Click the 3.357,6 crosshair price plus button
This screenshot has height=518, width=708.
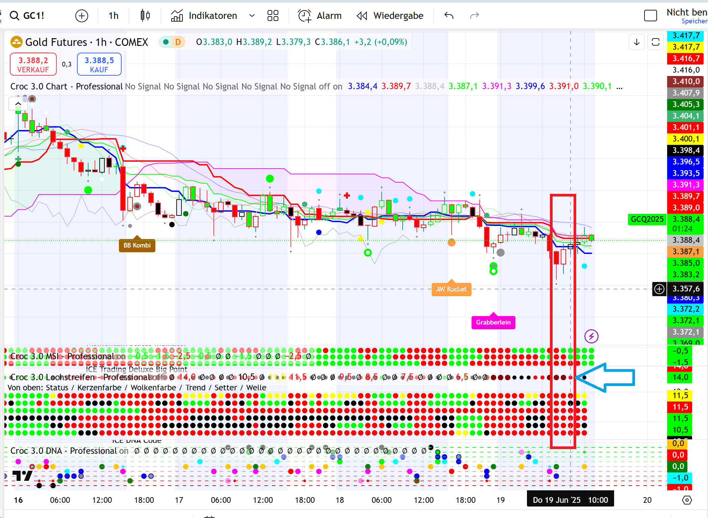pos(659,289)
